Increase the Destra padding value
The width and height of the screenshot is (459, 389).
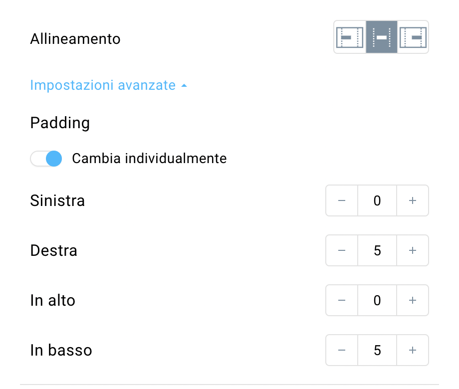click(x=413, y=250)
